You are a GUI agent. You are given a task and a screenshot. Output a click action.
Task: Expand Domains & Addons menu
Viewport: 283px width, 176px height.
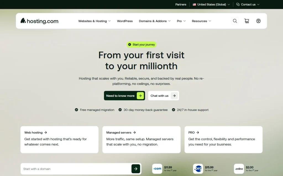pos(155,21)
